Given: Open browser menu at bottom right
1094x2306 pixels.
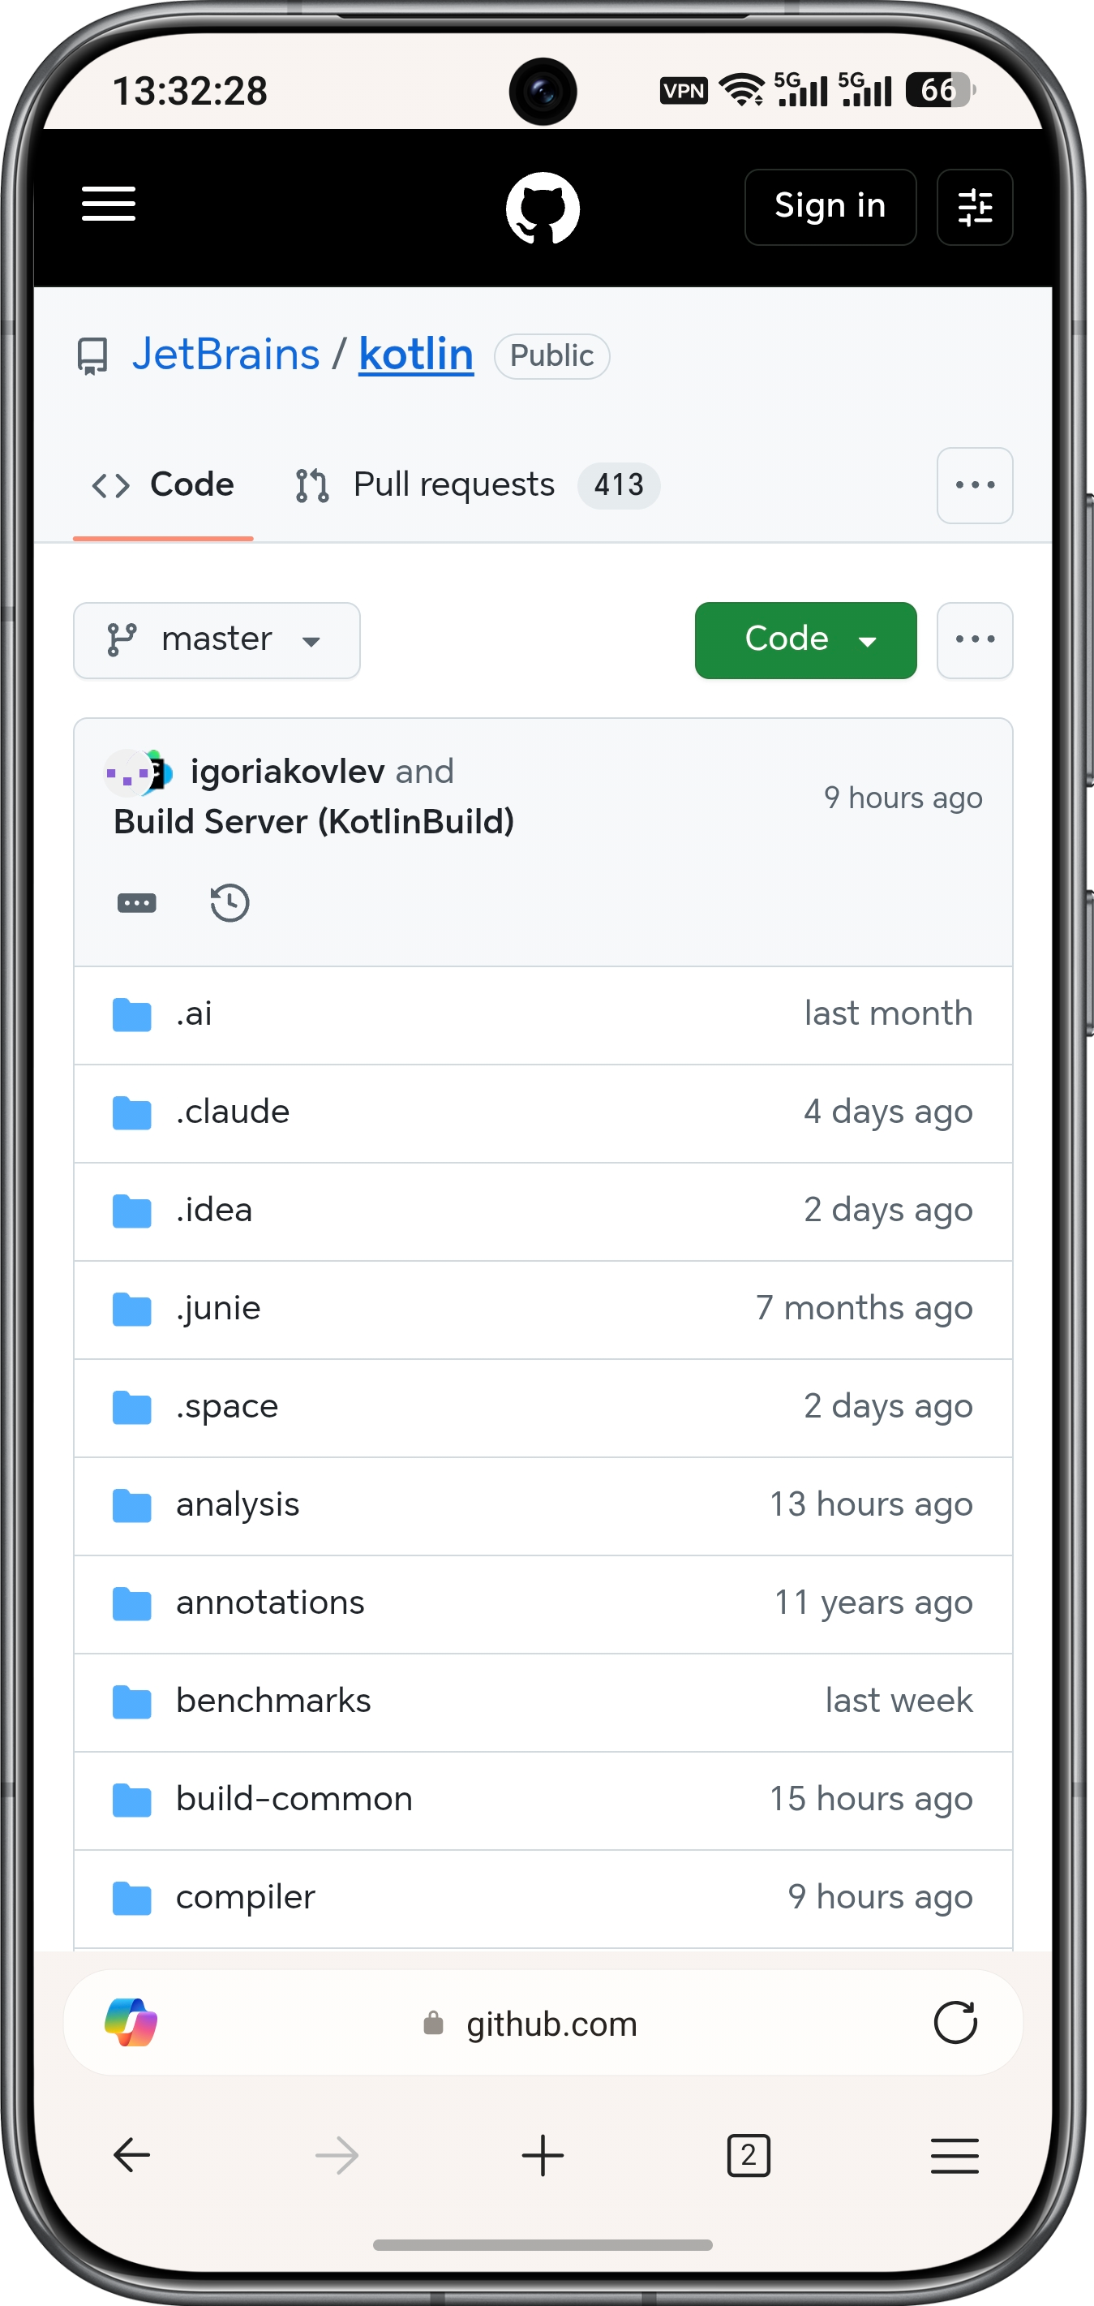Looking at the screenshot, I should [x=955, y=2155].
